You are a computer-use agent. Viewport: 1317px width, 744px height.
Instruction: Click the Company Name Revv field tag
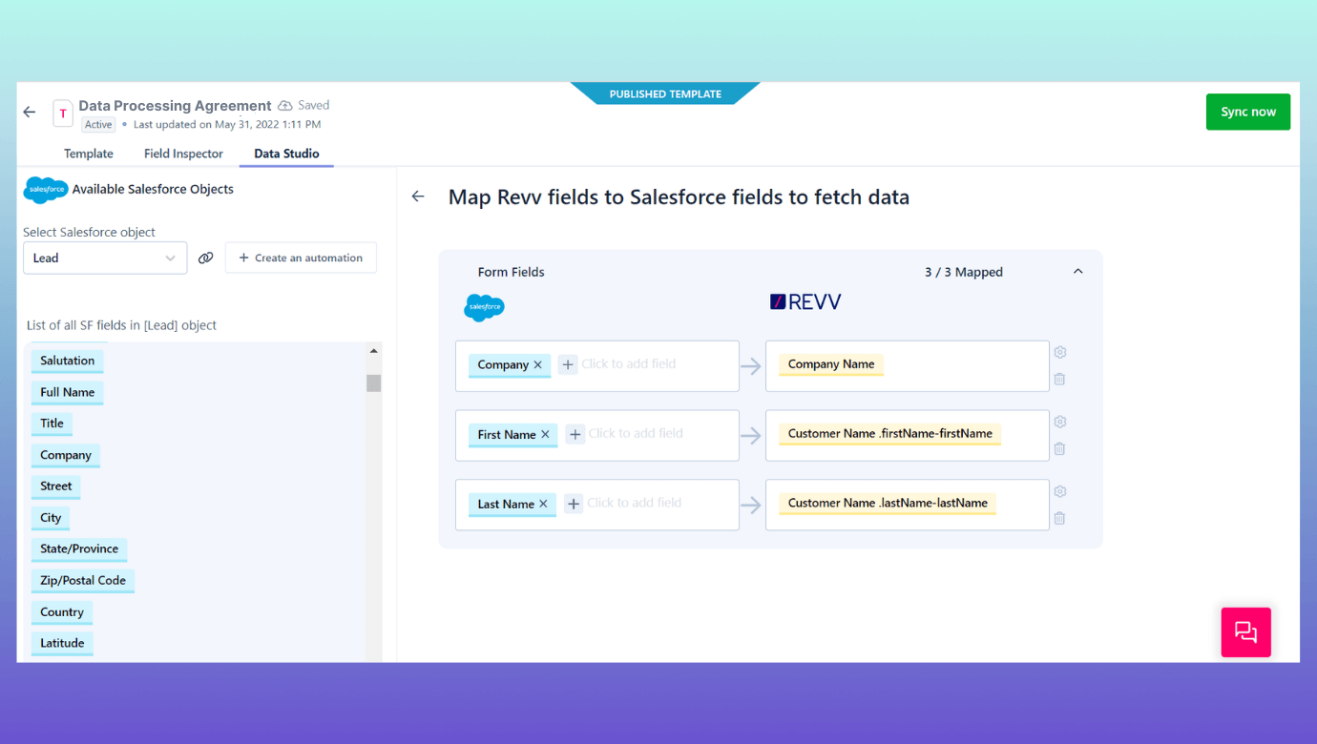(x=831, y=364)
